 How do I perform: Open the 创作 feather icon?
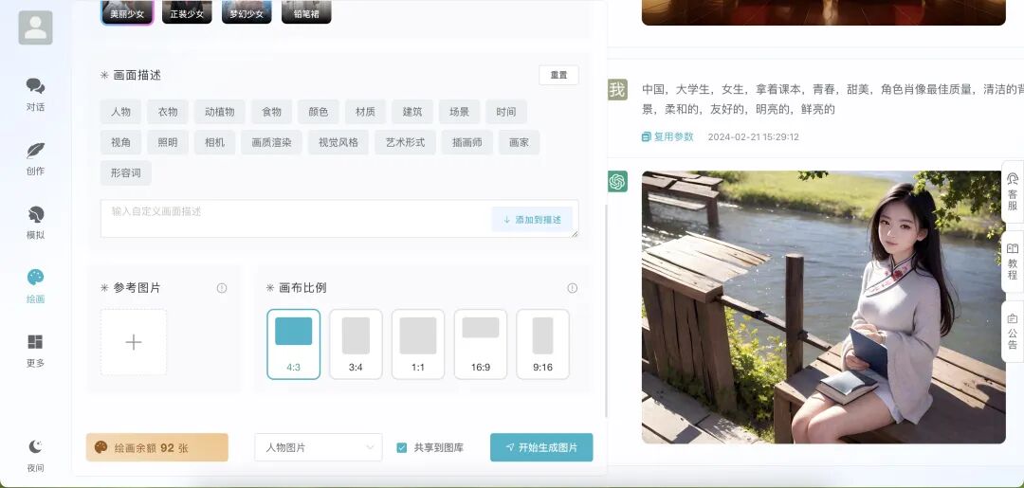[x=35, y=150]
